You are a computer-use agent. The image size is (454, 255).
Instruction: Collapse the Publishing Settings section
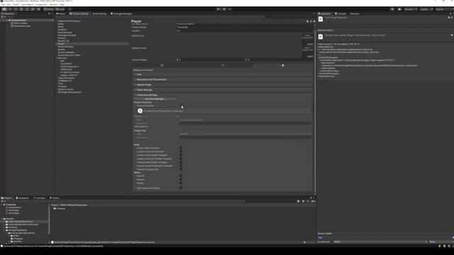click(x=223, y=95)
